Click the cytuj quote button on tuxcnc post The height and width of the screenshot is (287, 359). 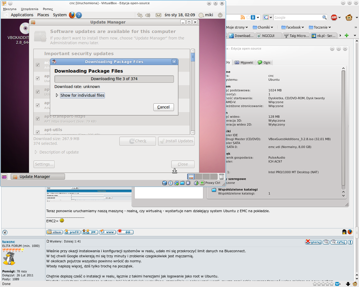[339, 242]
